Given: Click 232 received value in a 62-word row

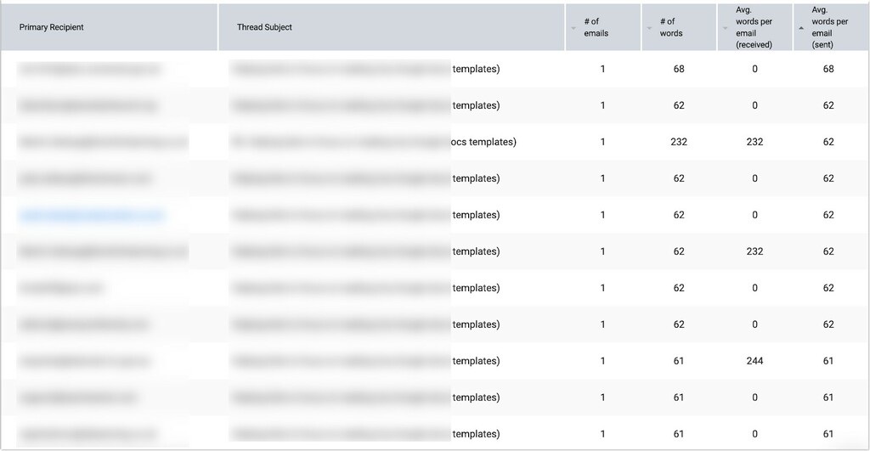Looking at the screenshot, I should click(754, 251).
